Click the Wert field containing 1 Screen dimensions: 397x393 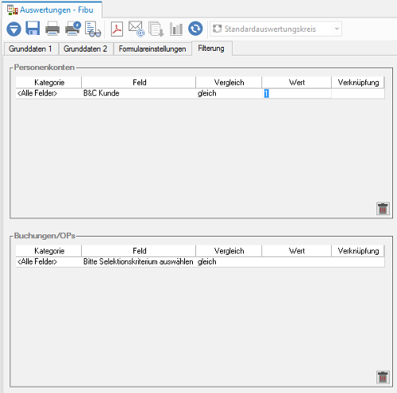296,94
